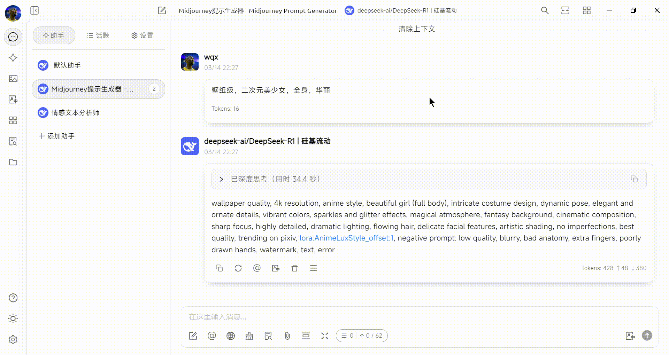Viewport: 669px width, 355px height.
Task: Open the files folder sidebar icon
Action: click(13, 162)
